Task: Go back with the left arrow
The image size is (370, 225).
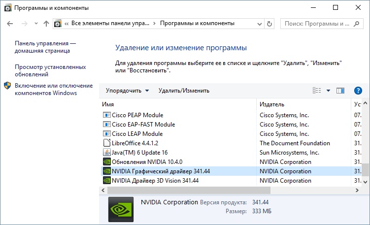Action: pyautogui.click(x=10, y=24)
